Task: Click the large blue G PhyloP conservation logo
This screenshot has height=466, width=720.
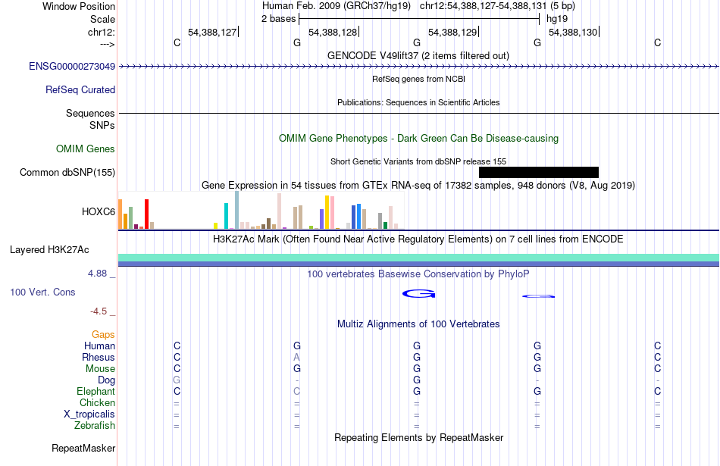Action: 419,294
